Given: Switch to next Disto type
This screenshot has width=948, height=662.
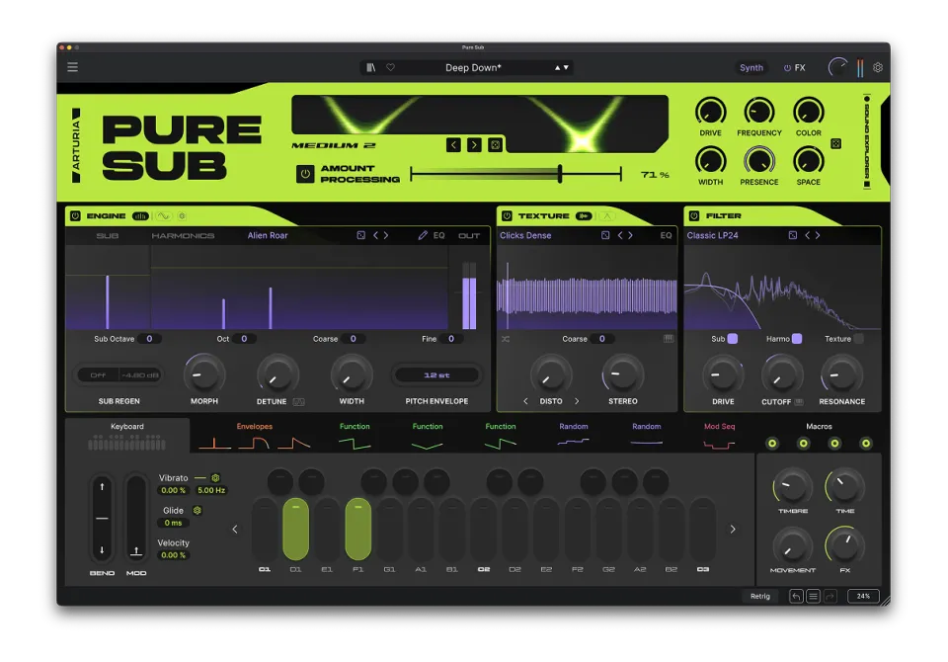Looking at the screenshot, I should click(577, 401).
